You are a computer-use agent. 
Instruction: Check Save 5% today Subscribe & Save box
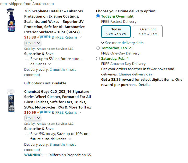[x=27, y=136]
